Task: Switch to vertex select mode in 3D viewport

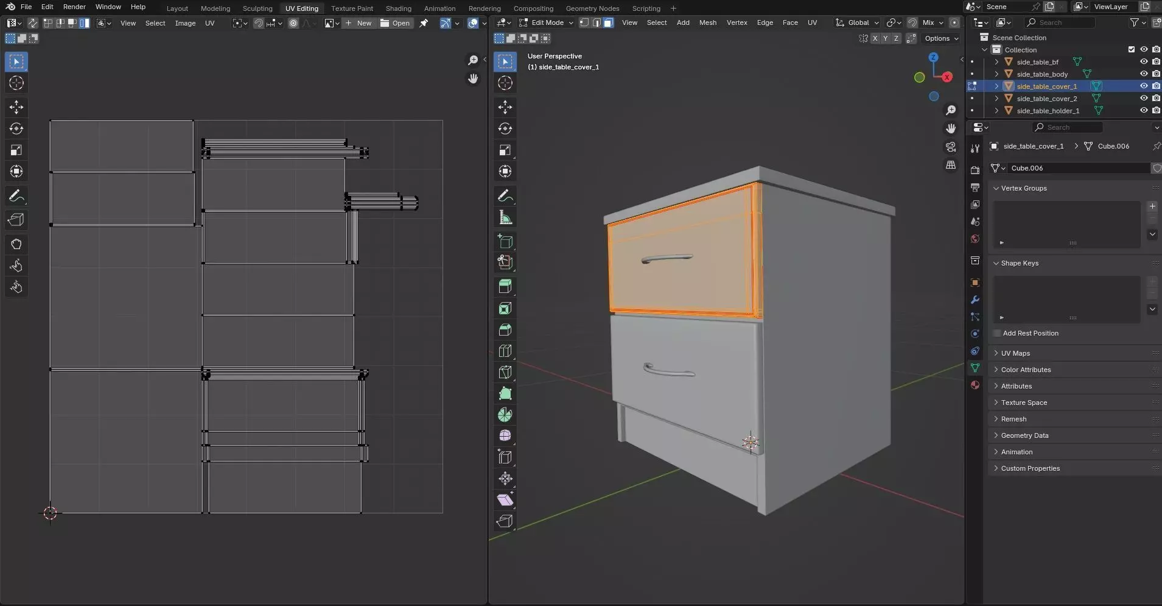Action: coord(584,23)
